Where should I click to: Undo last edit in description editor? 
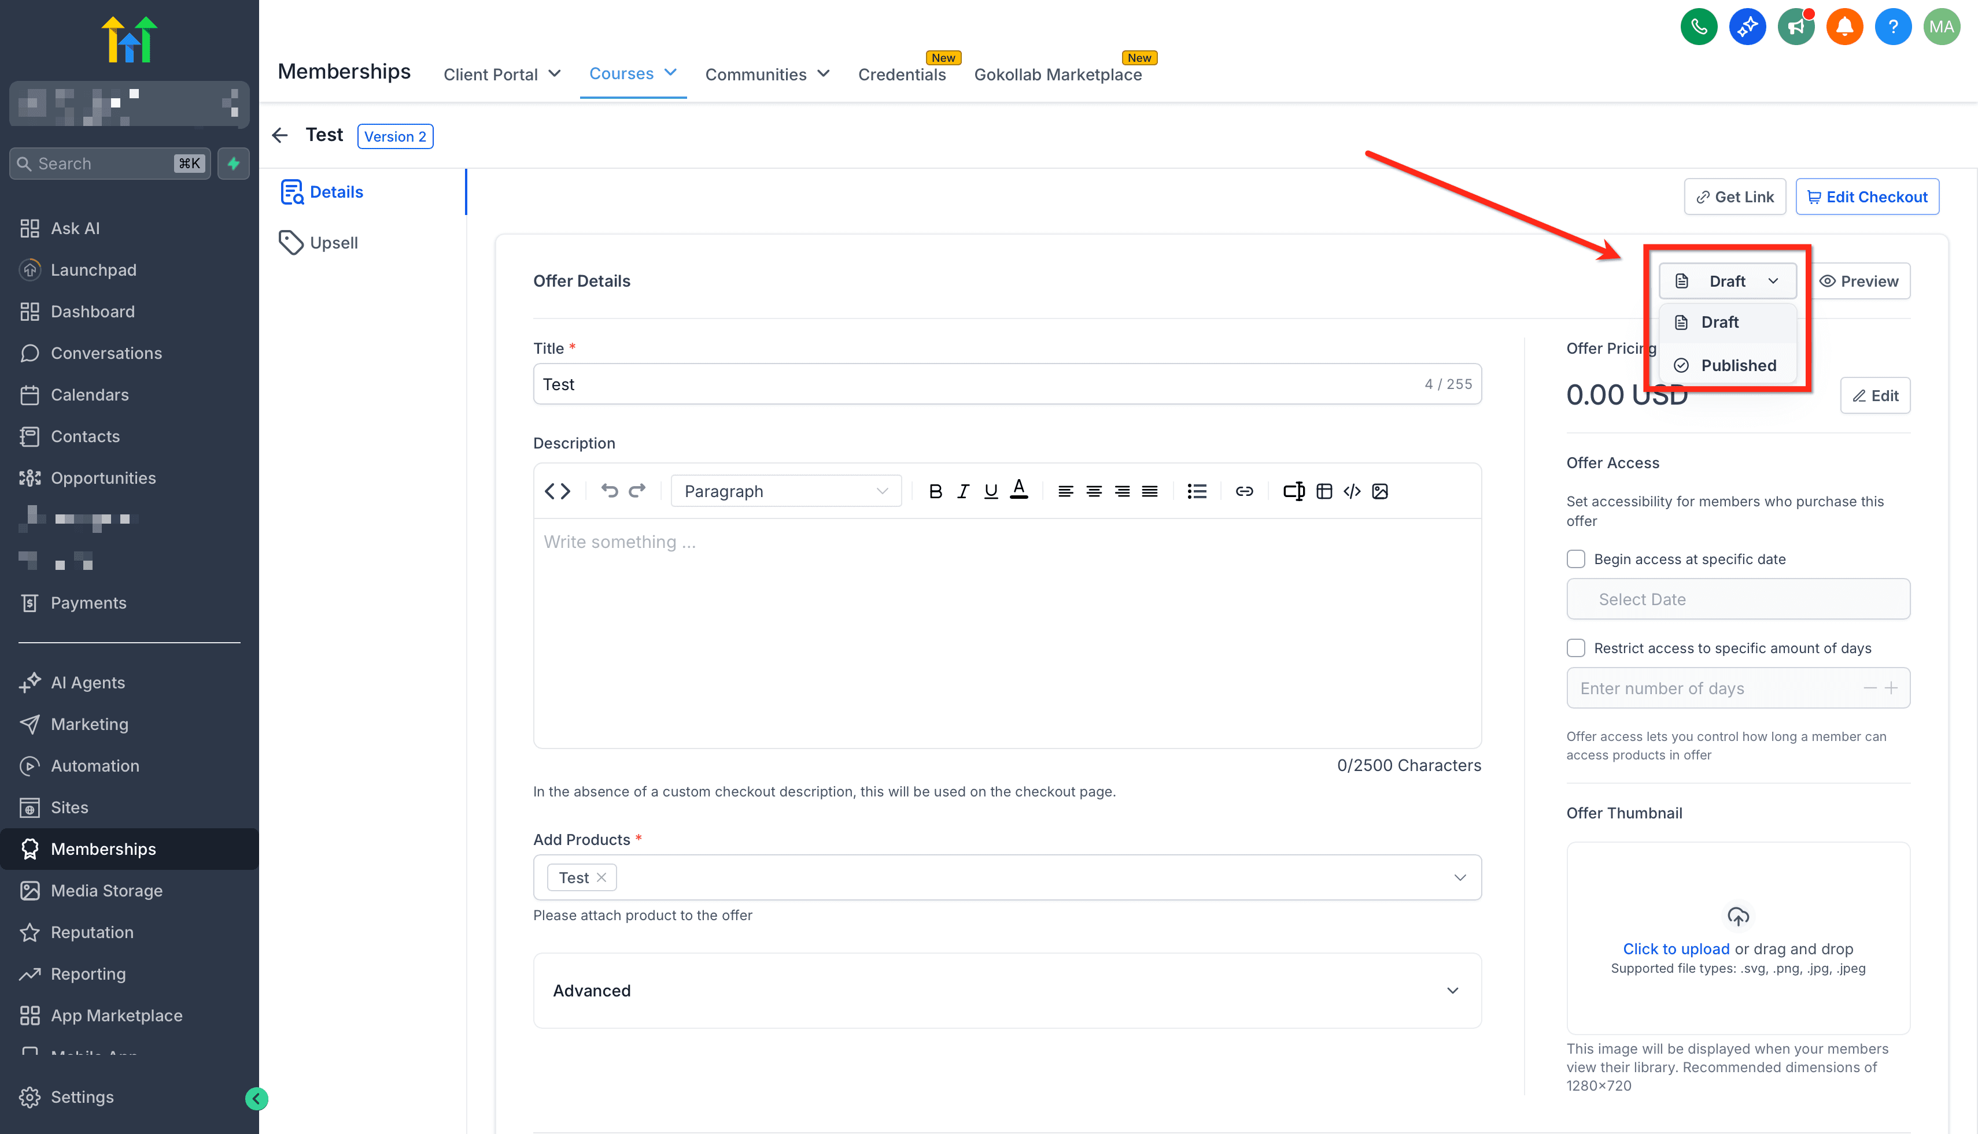(x=610, y=491)
